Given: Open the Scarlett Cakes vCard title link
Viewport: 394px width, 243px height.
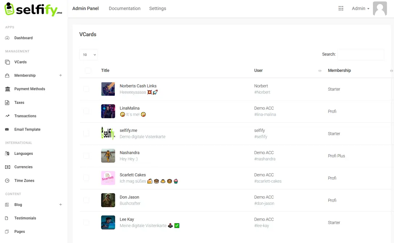Looking at the screenshot, I should 133,175.
